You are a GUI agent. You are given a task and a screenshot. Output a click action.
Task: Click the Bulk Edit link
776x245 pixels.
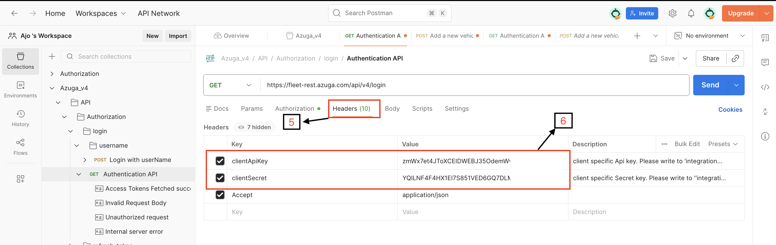click(687, 144)
